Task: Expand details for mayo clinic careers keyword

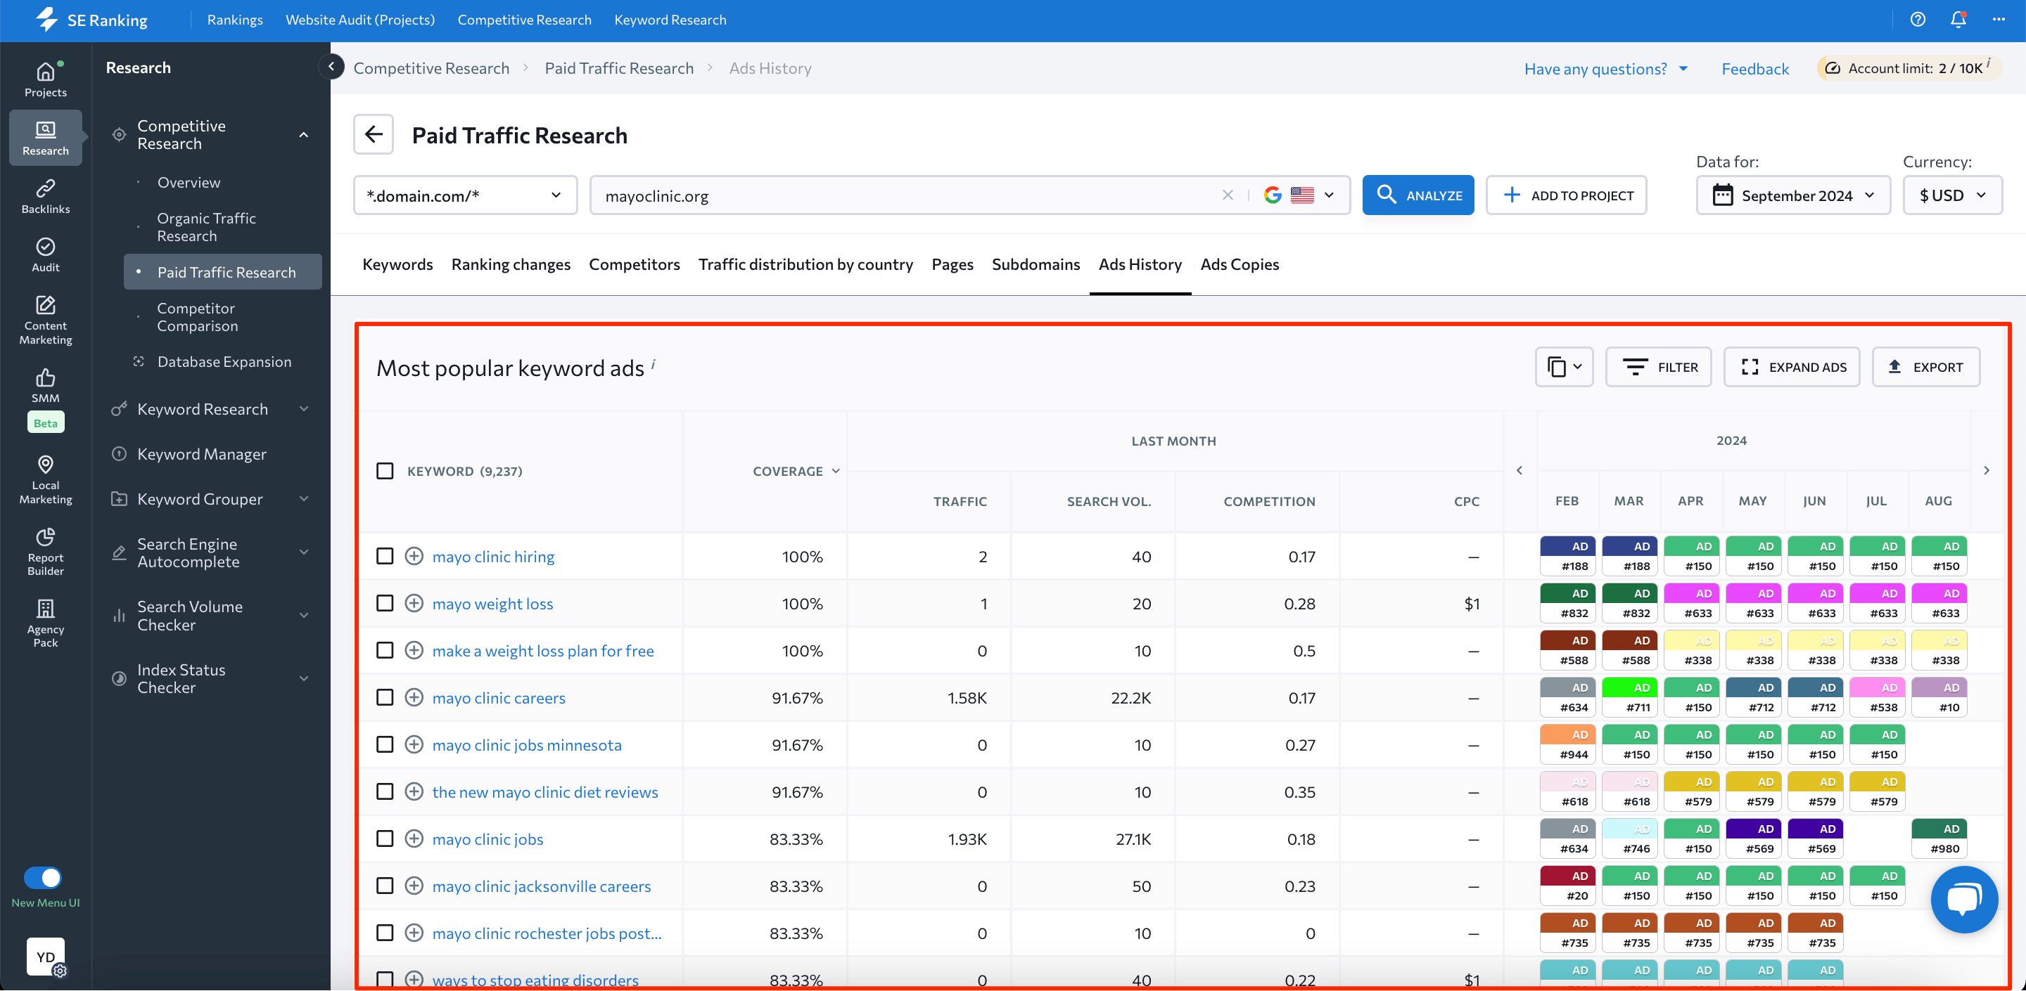Action: (x=414, y=697)
